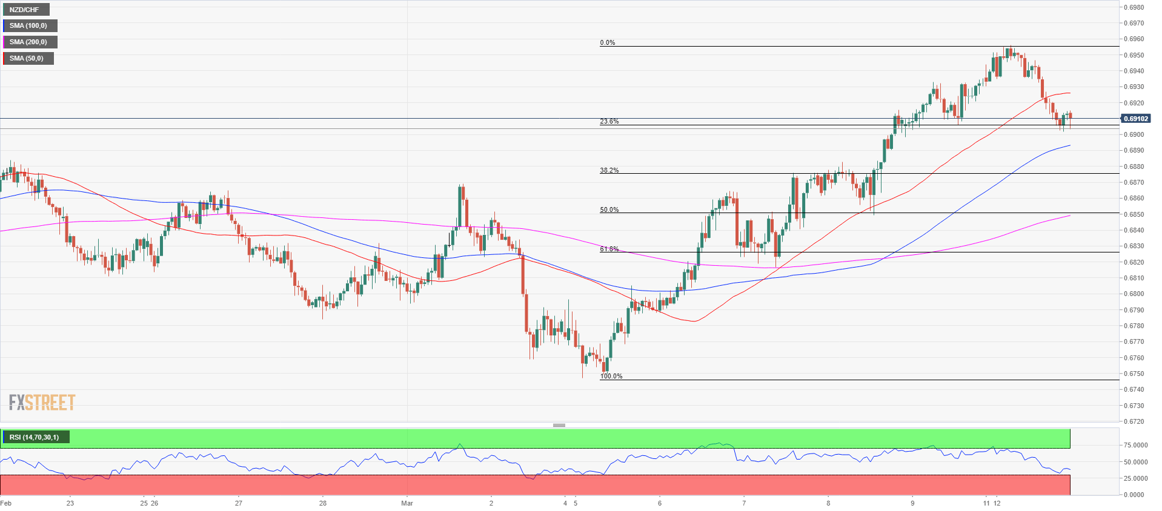The image size is (1162, 511).
Task: Click the 0.6800 price axis label
Action: coord(1134,294)
